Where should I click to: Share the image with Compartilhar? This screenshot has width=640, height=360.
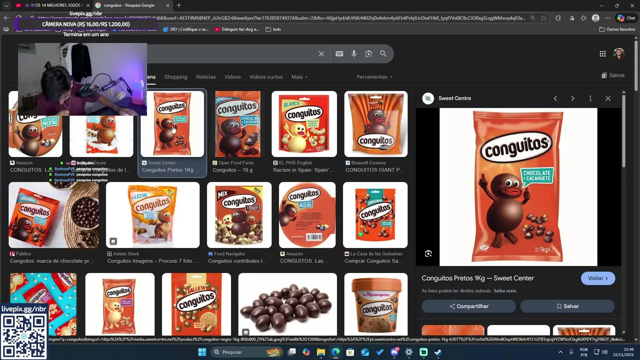tap(468, 306)
